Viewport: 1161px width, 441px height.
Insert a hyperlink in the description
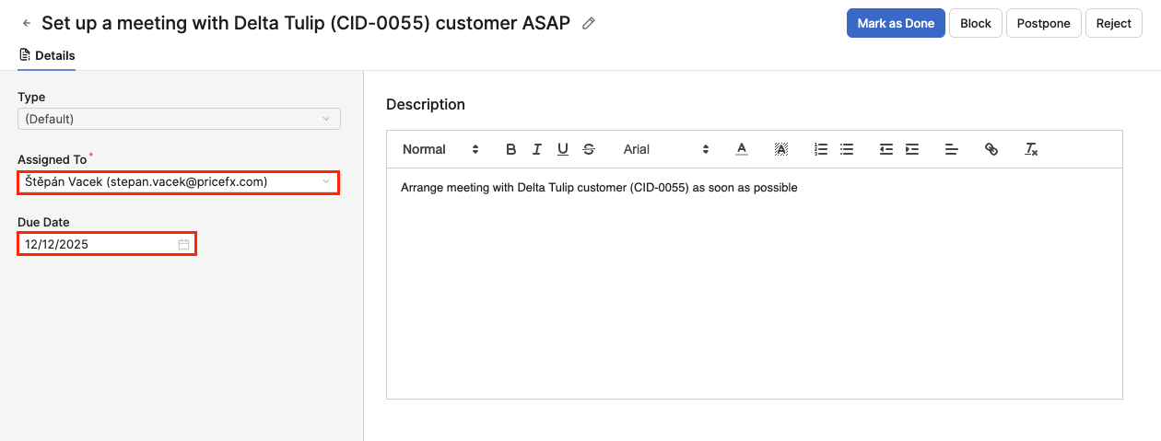991,149
